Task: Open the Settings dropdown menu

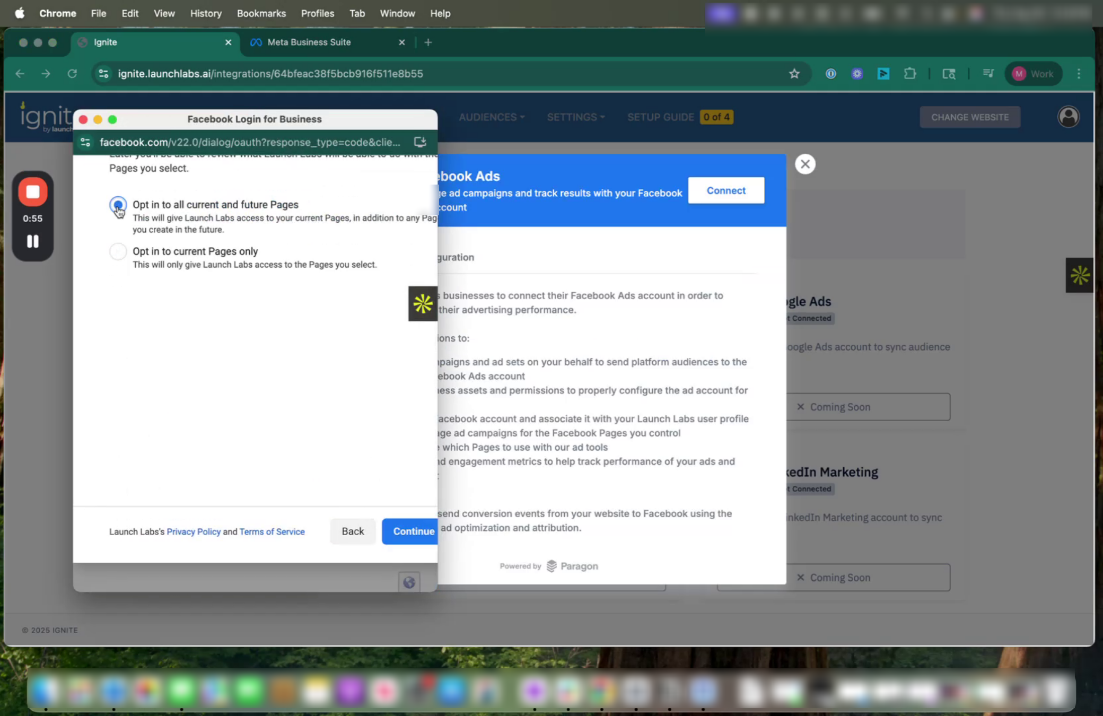Action: [x=575, y=117]
